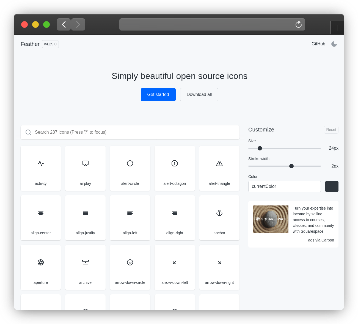The width and height of the screenshot is (358, 324).
Task: Reload the page in the address bar
Action: pyautogui.click(x=299, y=24)
